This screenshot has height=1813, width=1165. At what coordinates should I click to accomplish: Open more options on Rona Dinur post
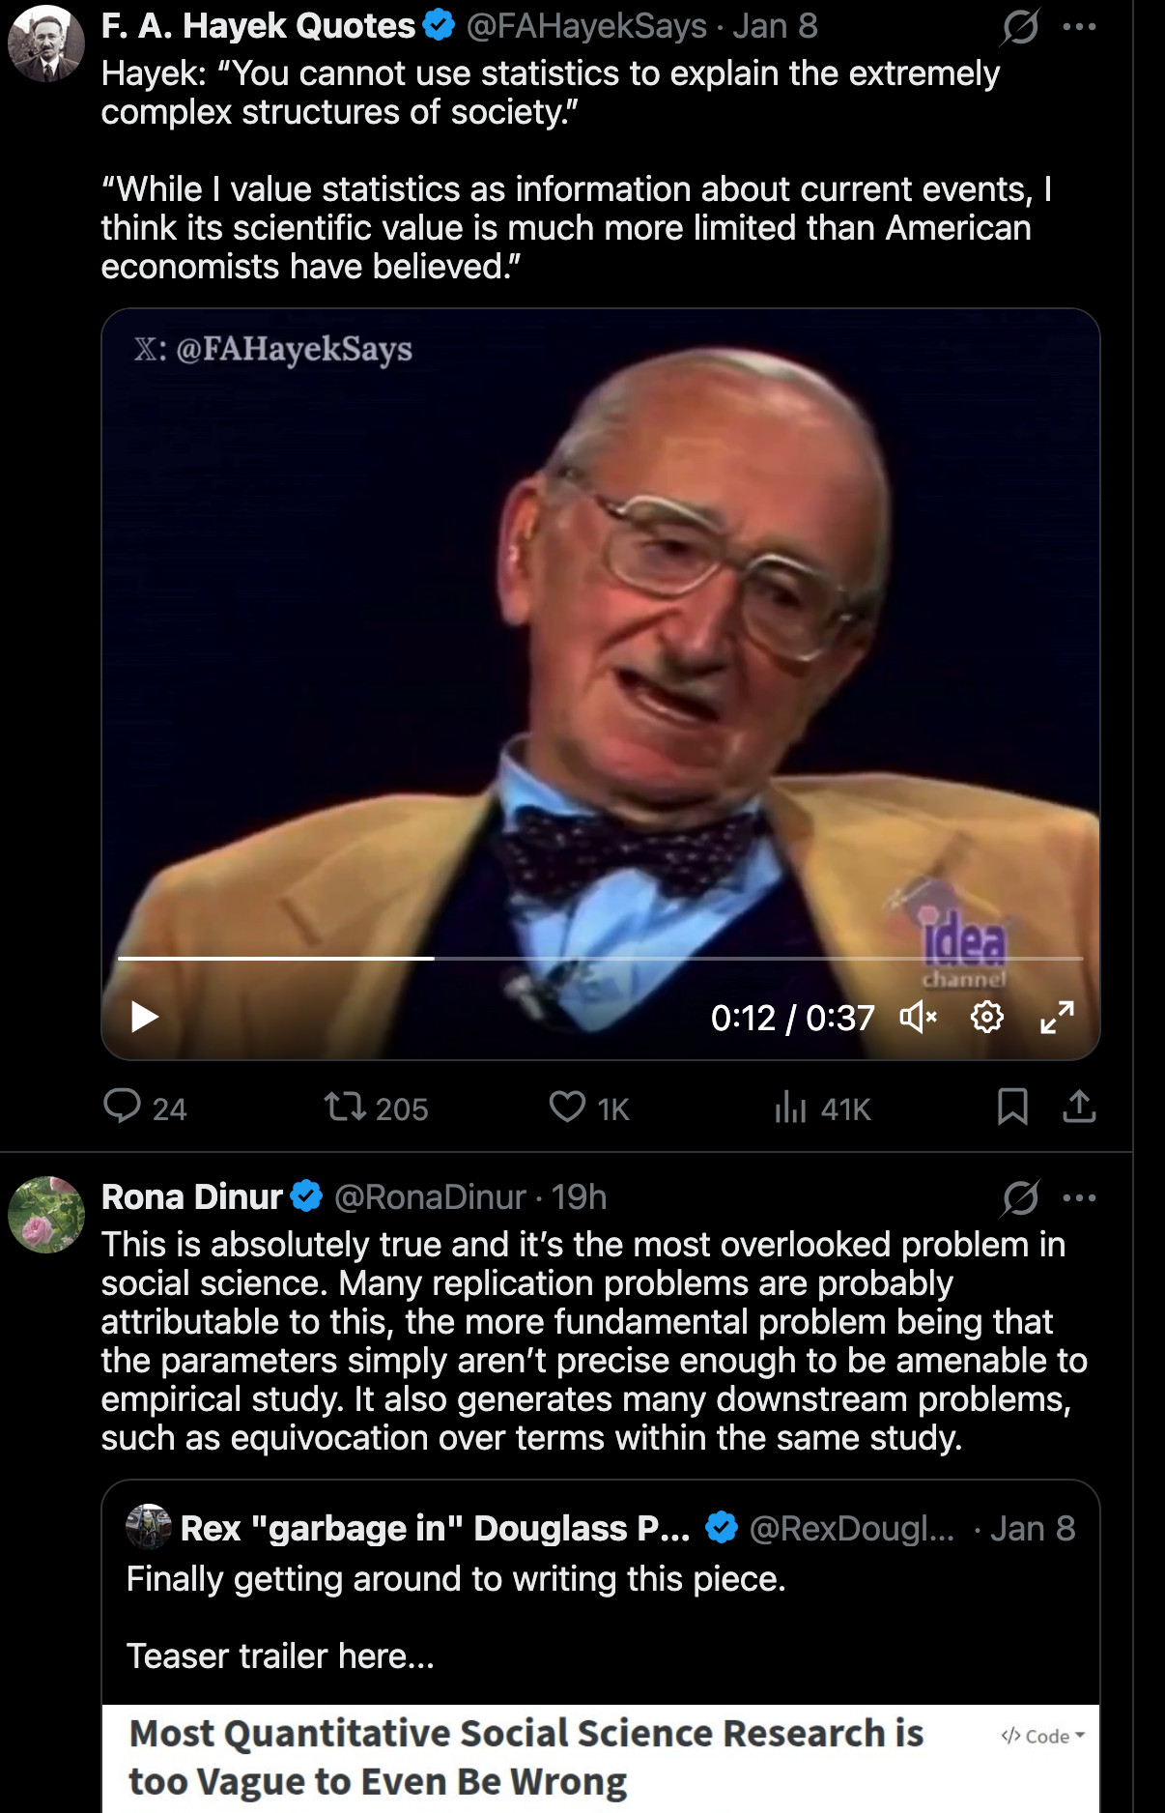click(1079, 1198)
